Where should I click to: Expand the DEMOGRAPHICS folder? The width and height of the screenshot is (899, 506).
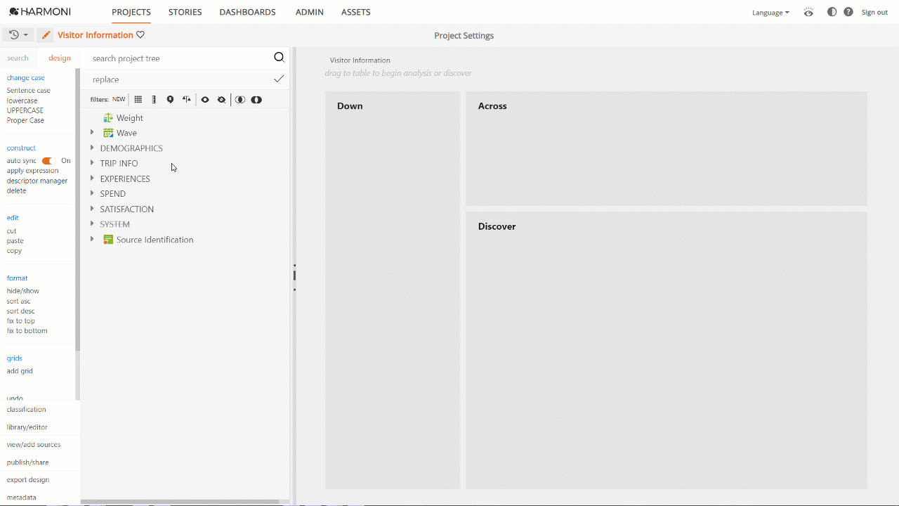[x=92, y=148]
